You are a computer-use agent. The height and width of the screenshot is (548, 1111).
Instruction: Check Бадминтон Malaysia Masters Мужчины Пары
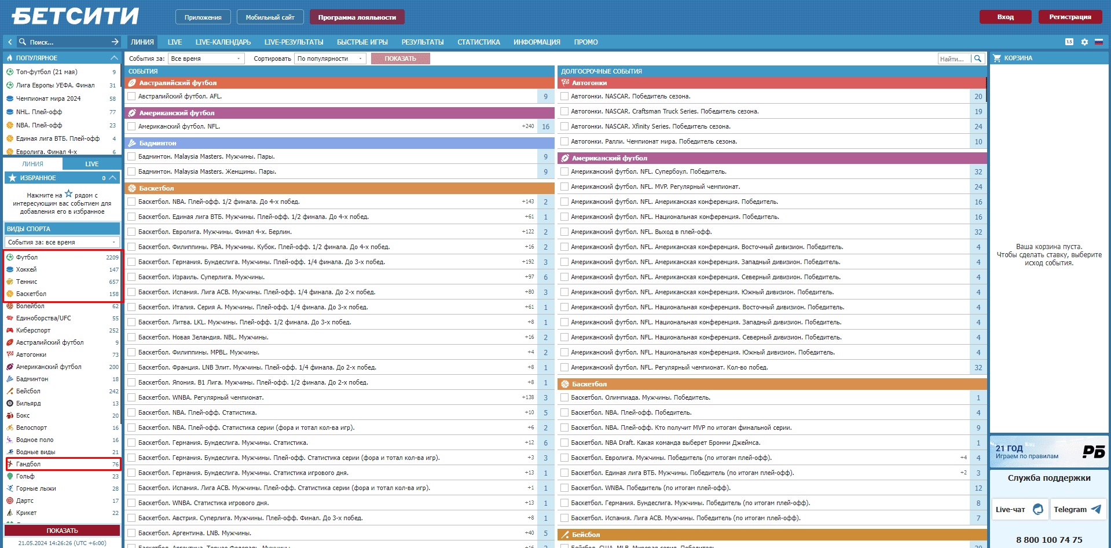[131, 156]
